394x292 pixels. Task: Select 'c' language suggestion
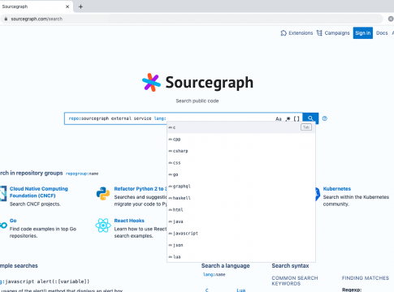click(241, 127)
